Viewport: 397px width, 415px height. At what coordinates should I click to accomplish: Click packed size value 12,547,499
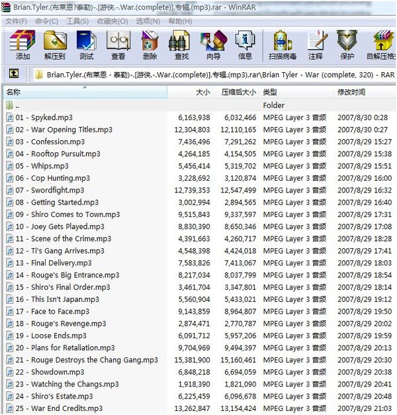(x=238, y=190)
